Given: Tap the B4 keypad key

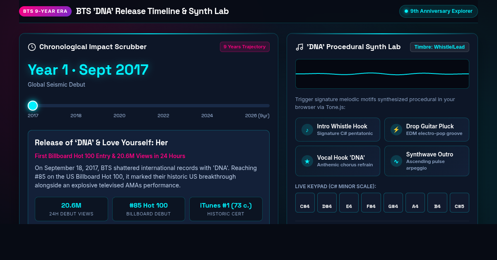Looking at the screenshot, I should [x=437, y=203].
